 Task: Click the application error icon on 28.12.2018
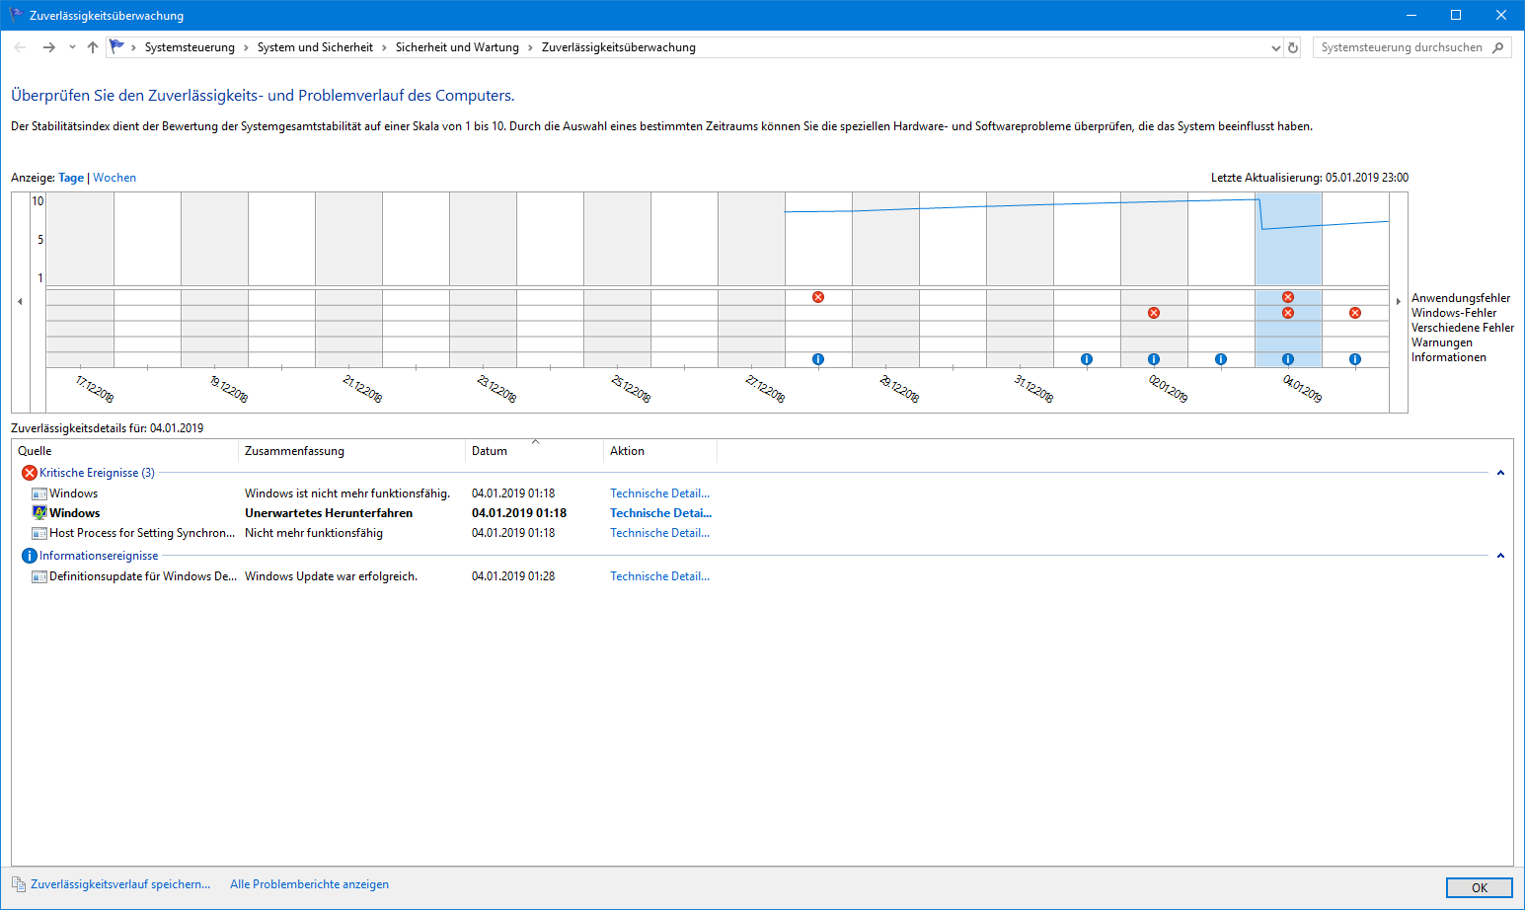click(818, 297)
